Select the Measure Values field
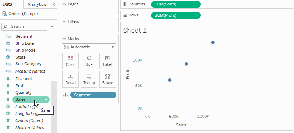The width and height of the screenshot is (294, 133). point(30,128)
